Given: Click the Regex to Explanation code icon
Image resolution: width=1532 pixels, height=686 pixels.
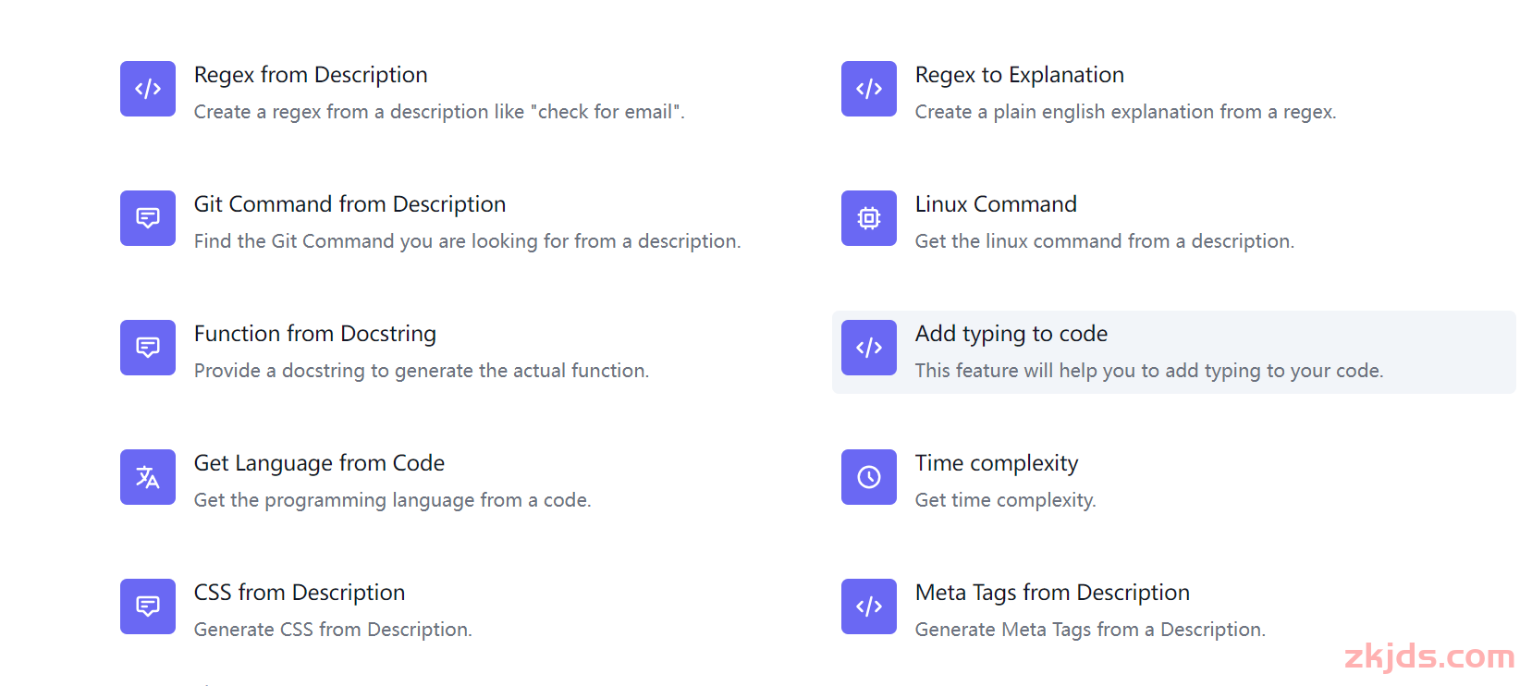Looking at the screenshot, I should 869,89.
